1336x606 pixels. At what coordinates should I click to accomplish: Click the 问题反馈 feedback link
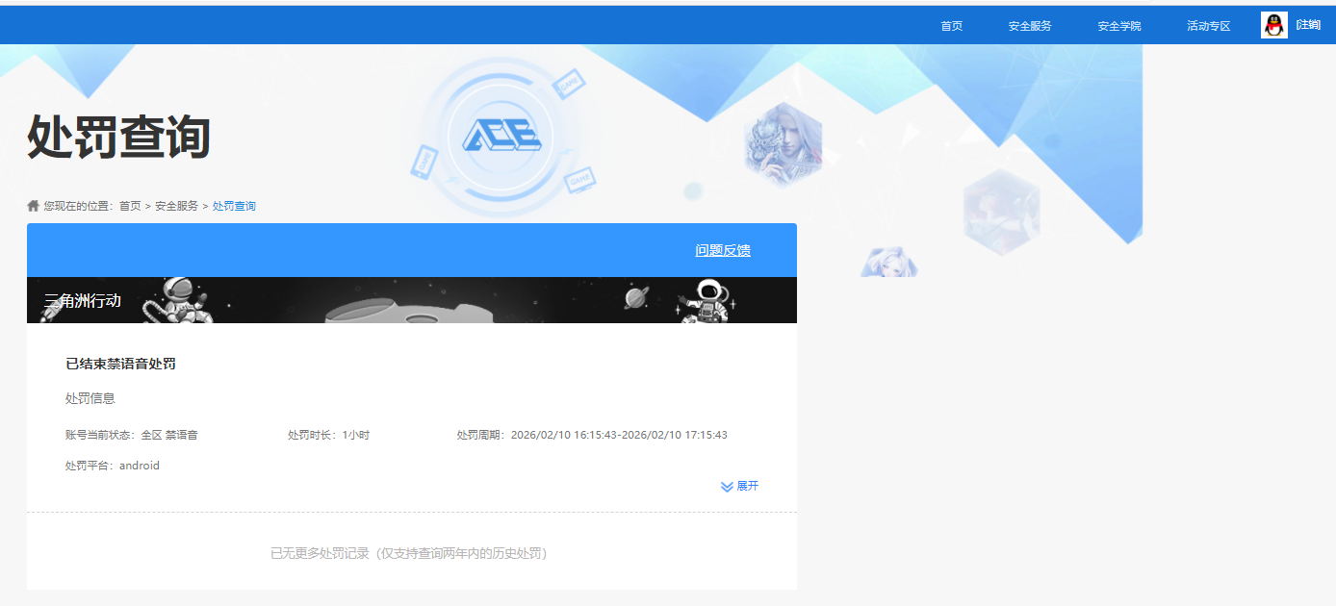coord(724,249)
